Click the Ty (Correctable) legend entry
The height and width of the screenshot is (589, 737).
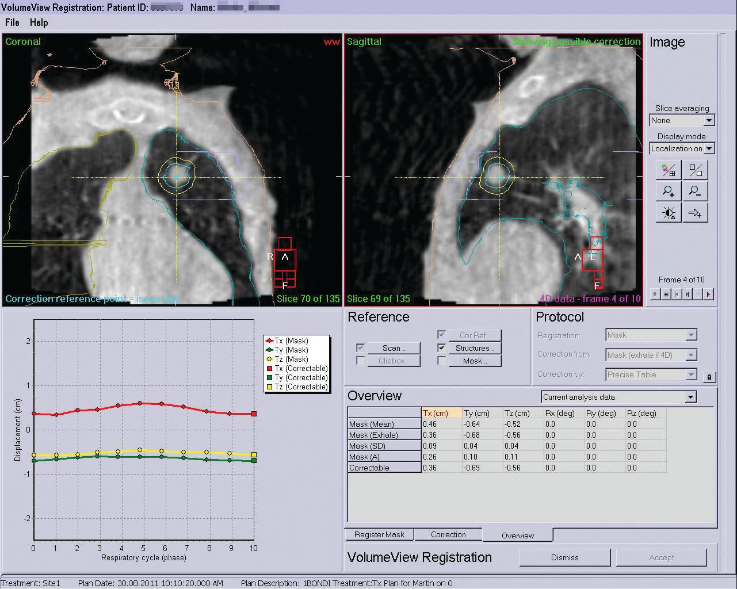pos(297,377)
